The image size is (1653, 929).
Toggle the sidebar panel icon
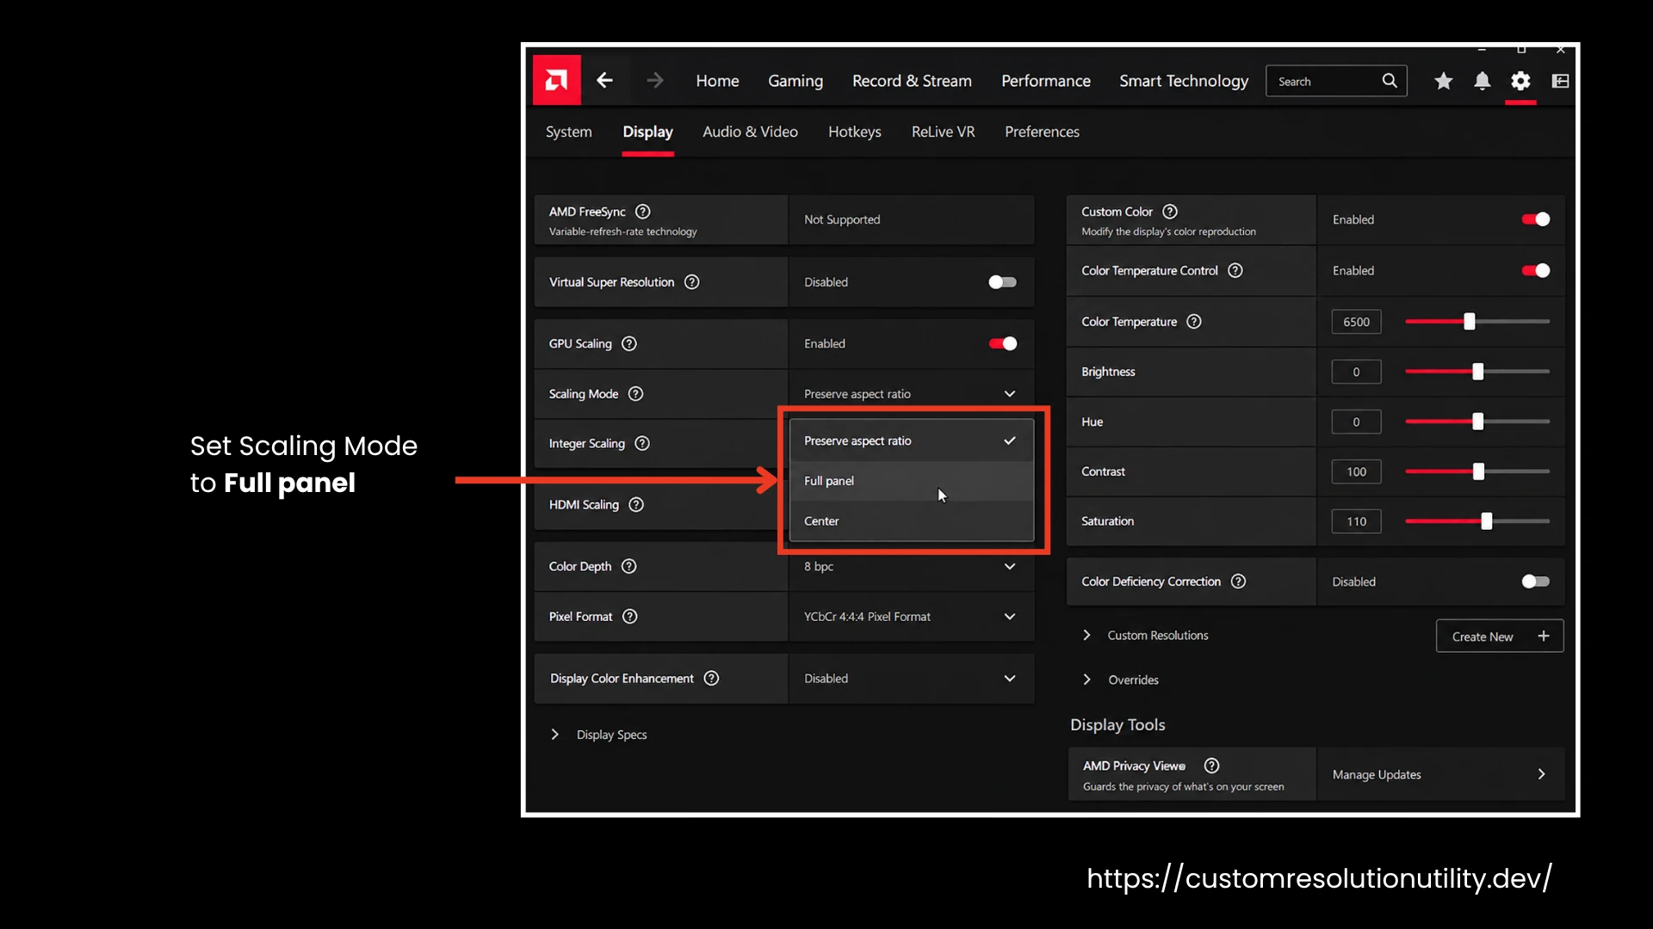coord(1560,81)
